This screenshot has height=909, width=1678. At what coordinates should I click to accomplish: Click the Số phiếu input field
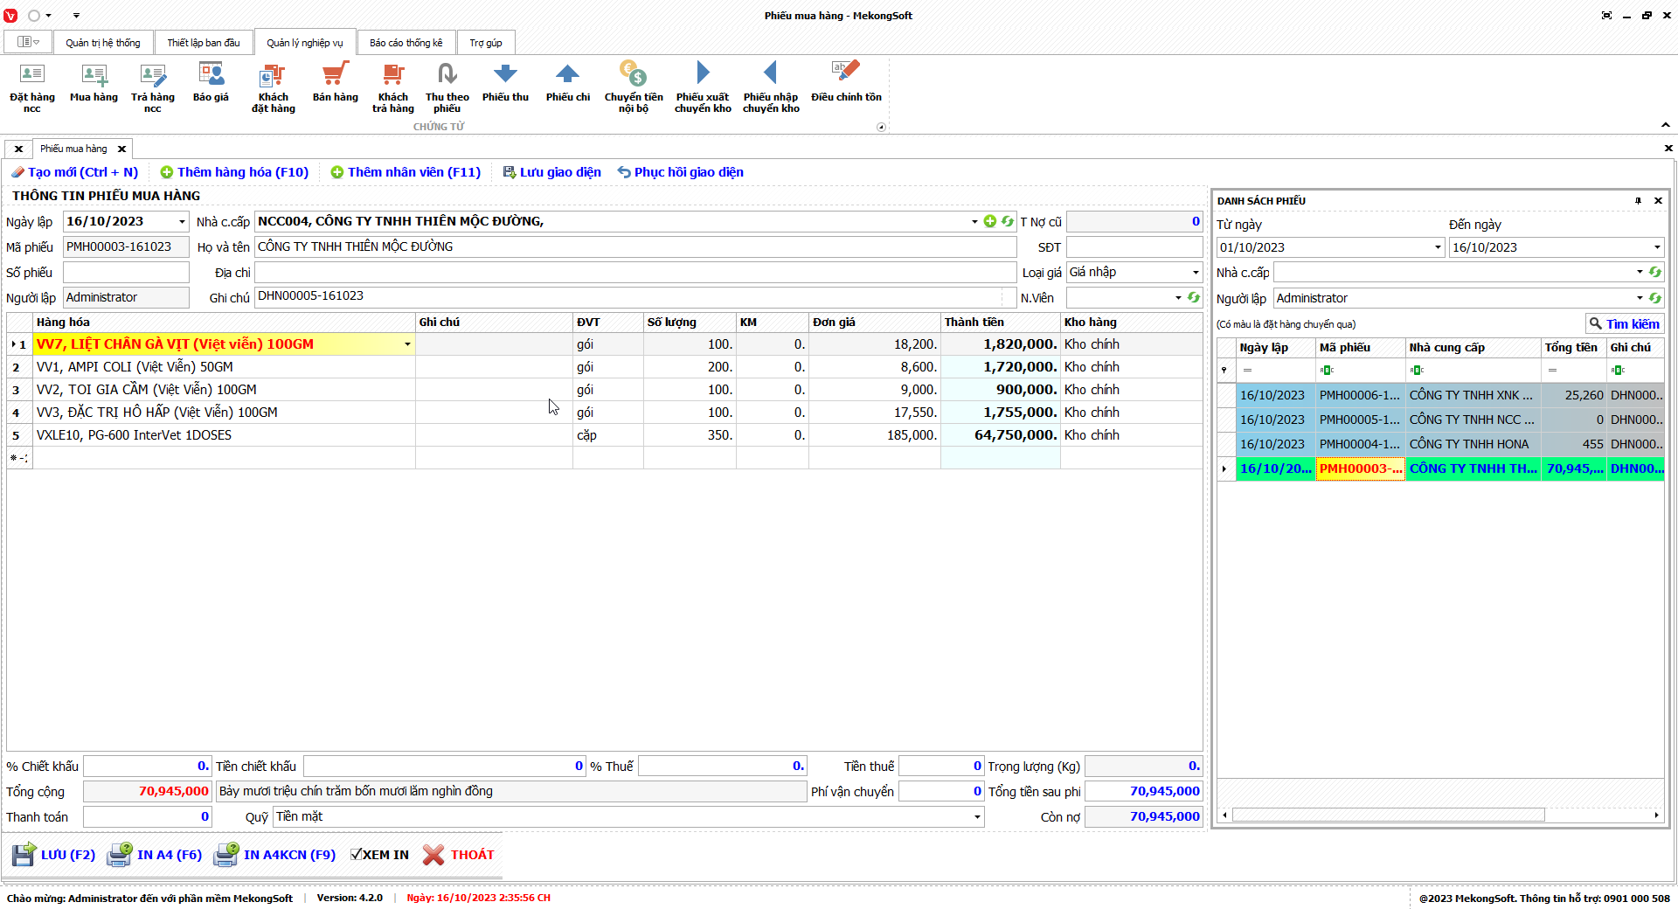[126, 273]
